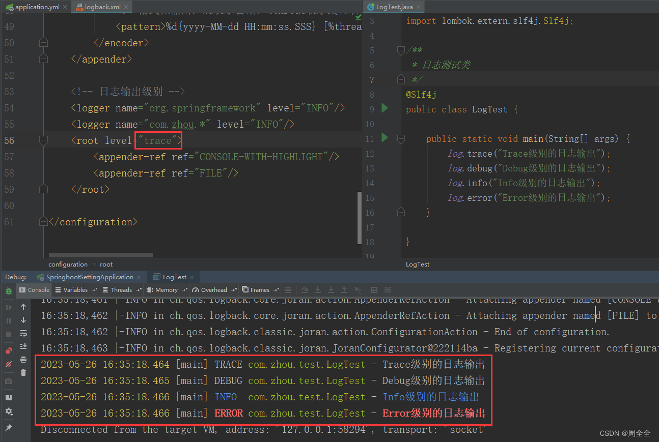This screenshot has height=442, width=659.
Task: Click the fold marker at line 61 configuration
Action: coord(44,222)
